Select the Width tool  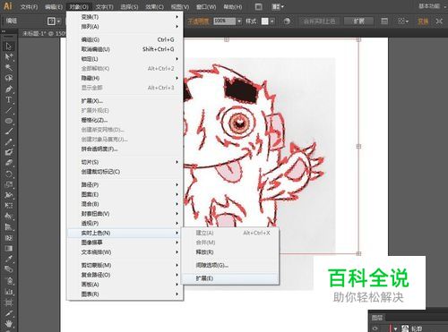point(9,195)
